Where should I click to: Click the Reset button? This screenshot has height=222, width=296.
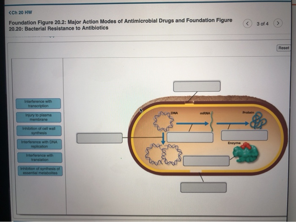284,48
